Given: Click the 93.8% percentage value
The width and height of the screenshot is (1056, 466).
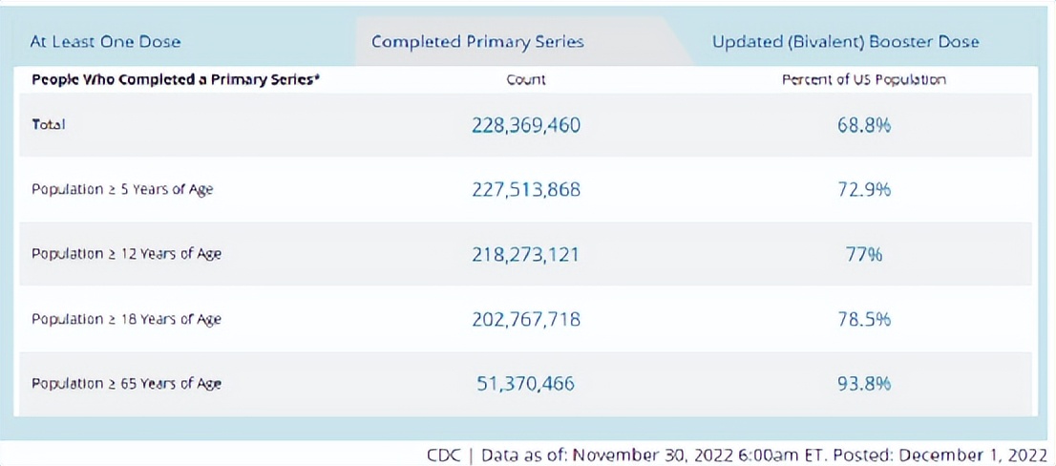Looking at the screenshot, I should [x=863, y=384].
